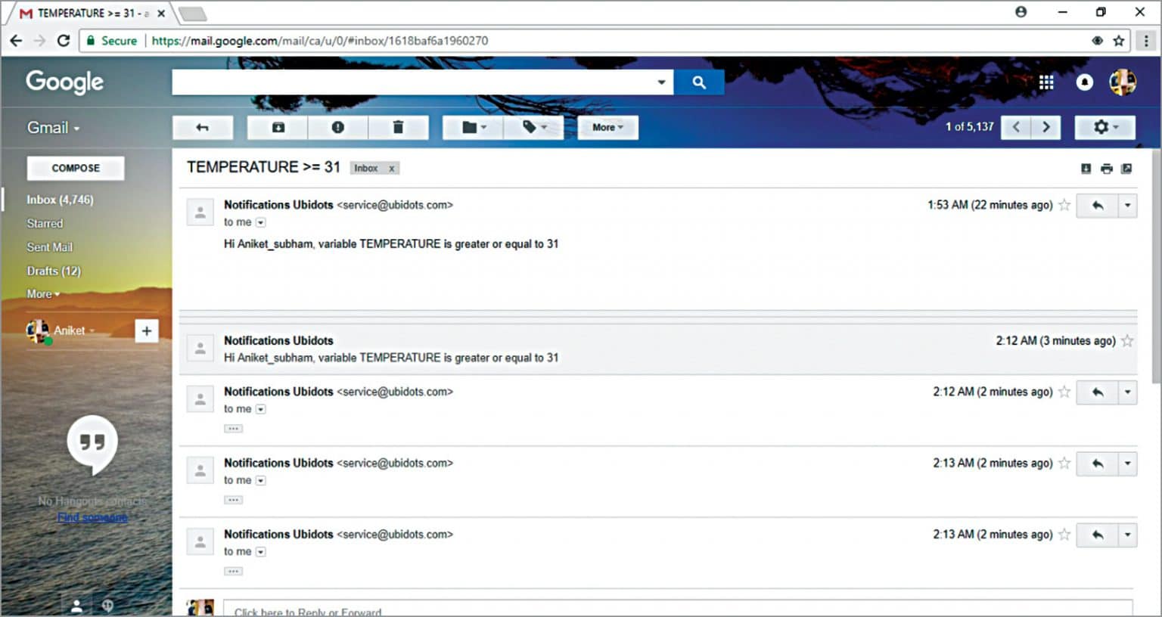The width and height of the screenshot is (1162, 617).
Task: Star the 1:53 AM Ubidots message
Action: pos(1064,205)
